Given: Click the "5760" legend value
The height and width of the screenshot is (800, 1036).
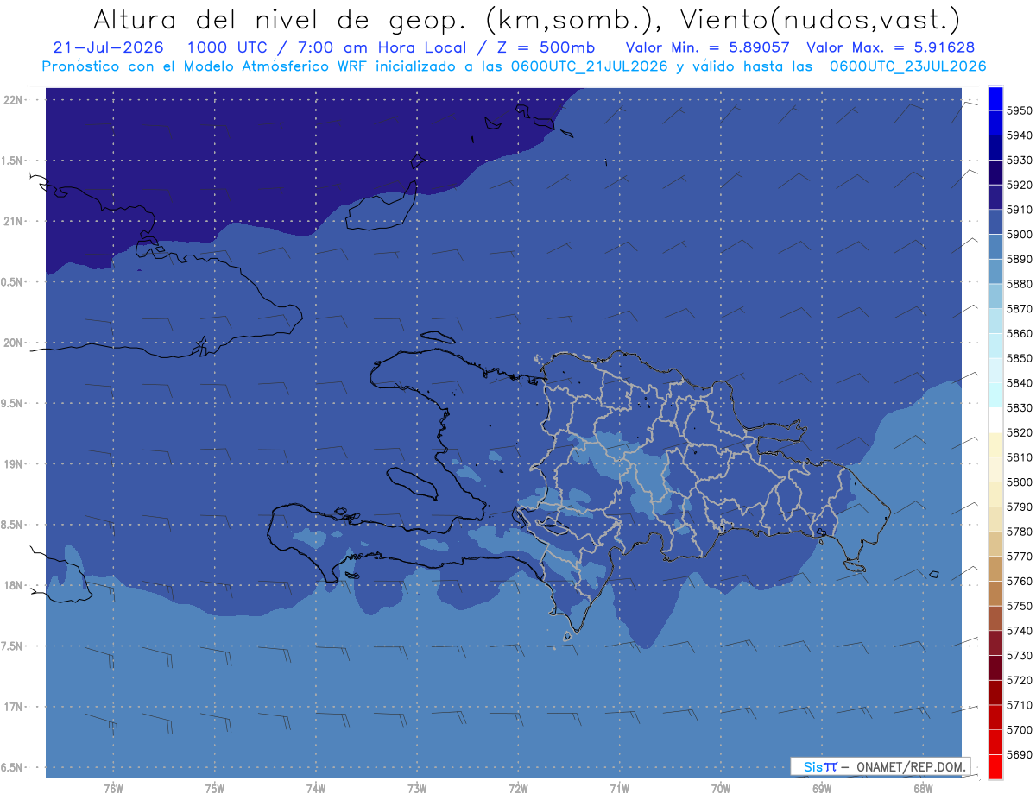Looking at the screenshot, I should (1019, 581).
